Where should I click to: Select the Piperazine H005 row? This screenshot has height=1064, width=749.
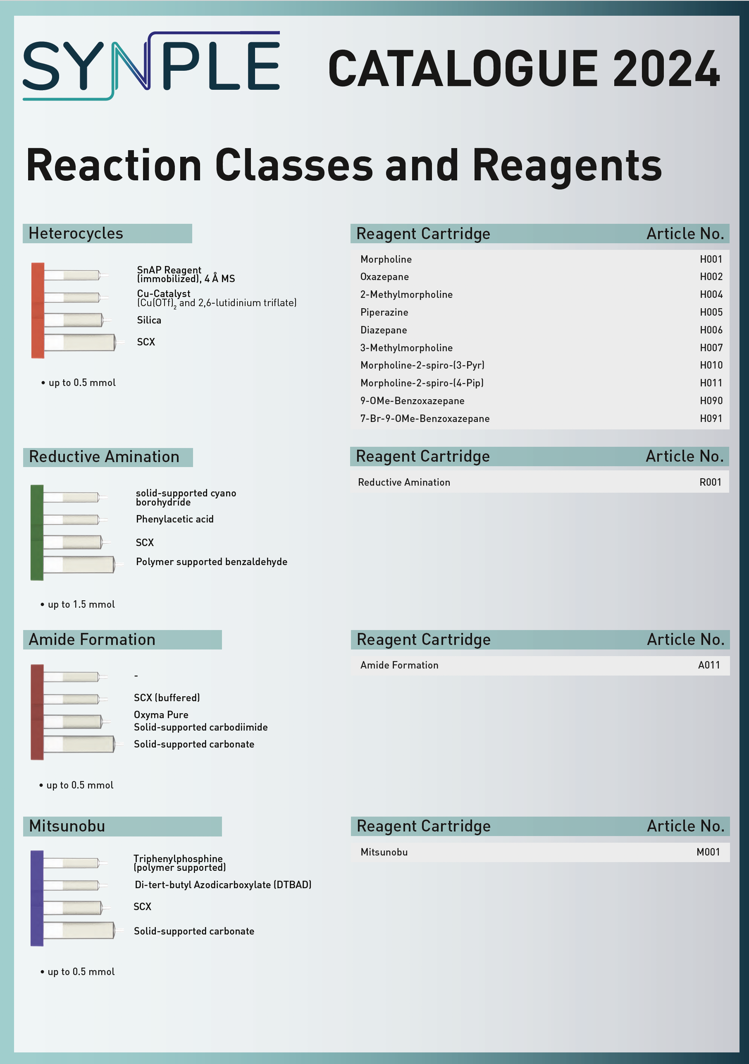pyautogui.click(x=539, y=312)
